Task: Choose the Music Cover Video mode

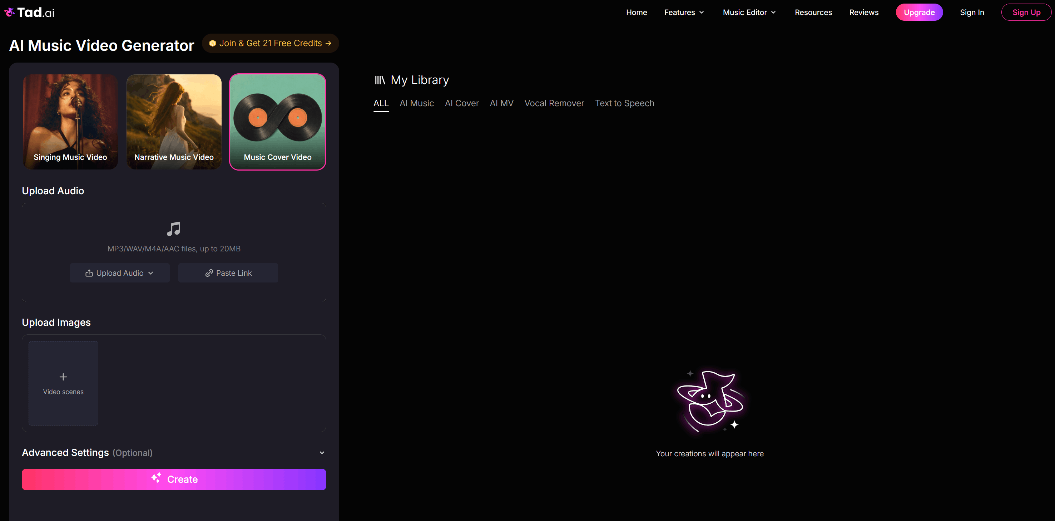Action: point(278,122)
